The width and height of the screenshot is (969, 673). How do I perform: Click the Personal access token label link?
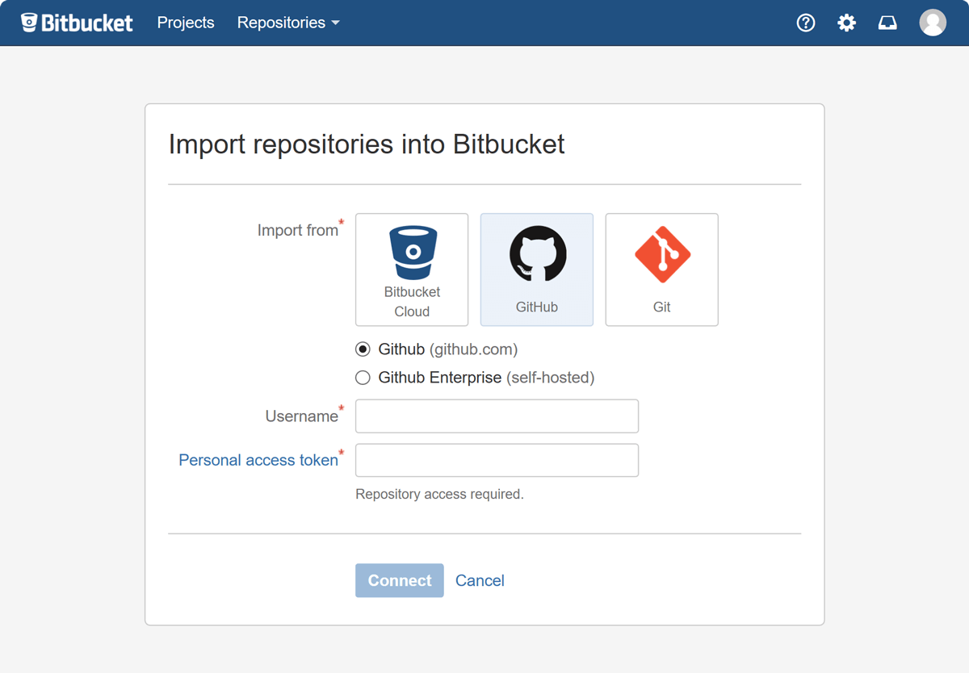(x=258, y=460)
